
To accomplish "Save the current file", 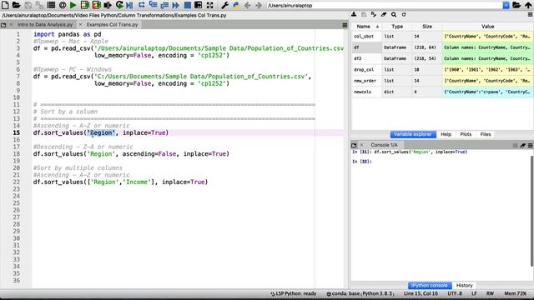I will click(x=28, y=5).
